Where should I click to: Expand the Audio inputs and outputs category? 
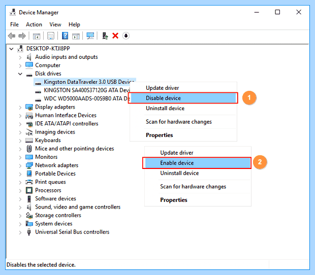[x=20, y=57]
